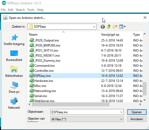
Task: Click the vertical scrollbar thumb
Action: [x=145, y=89]
